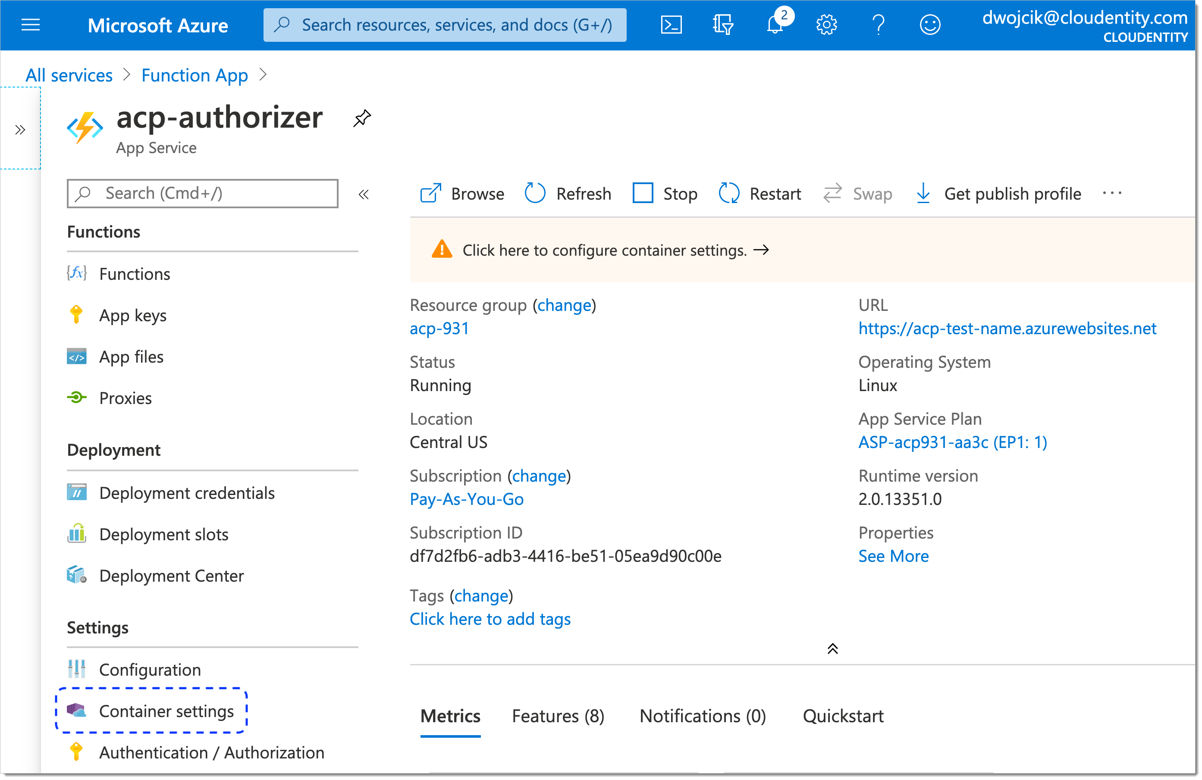This screenshot has height=780, width=1202.
Task: Open the help question mark
Action: tap(878, 24)
